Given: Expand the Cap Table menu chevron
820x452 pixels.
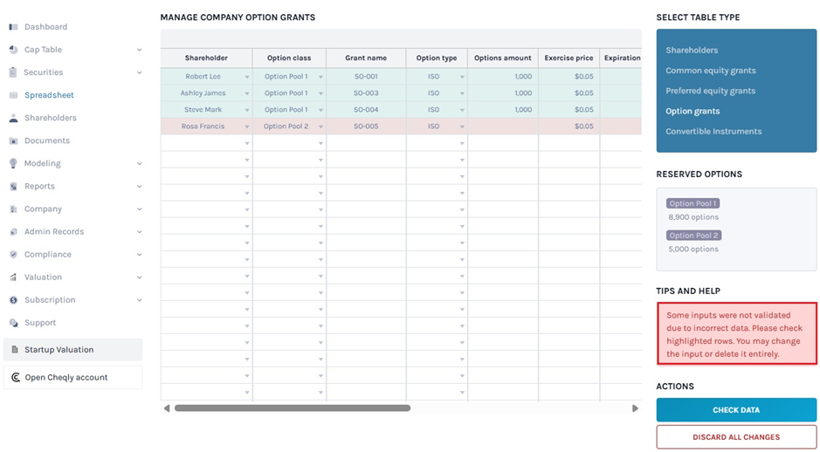Looking at the screenshot, I should pos(140,50).
